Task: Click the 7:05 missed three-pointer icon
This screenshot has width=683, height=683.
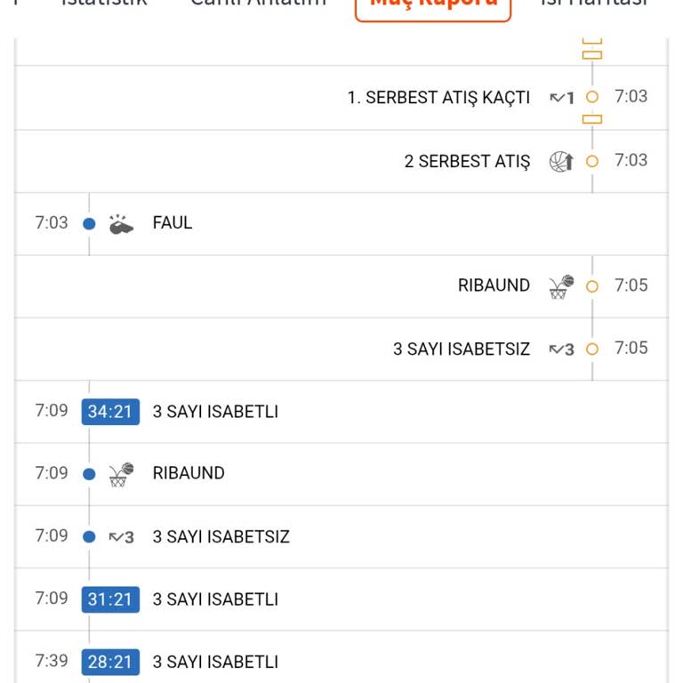Action: point(562,350)
